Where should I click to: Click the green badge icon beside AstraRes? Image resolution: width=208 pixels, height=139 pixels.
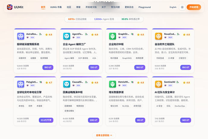click(x=40, y=34)
